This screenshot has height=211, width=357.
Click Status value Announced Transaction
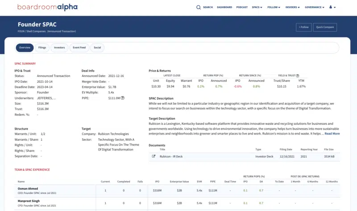(54, 76)
